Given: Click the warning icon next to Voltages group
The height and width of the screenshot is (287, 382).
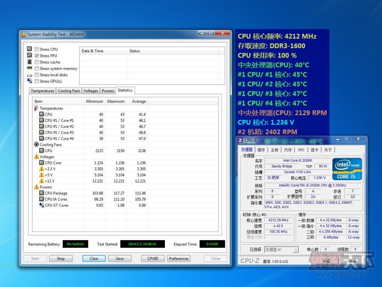Looking at the screenshot, I should coord(36,157).
